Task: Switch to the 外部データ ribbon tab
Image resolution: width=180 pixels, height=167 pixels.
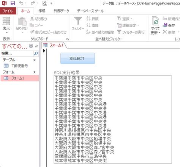Action: click(x=62, y=11)
